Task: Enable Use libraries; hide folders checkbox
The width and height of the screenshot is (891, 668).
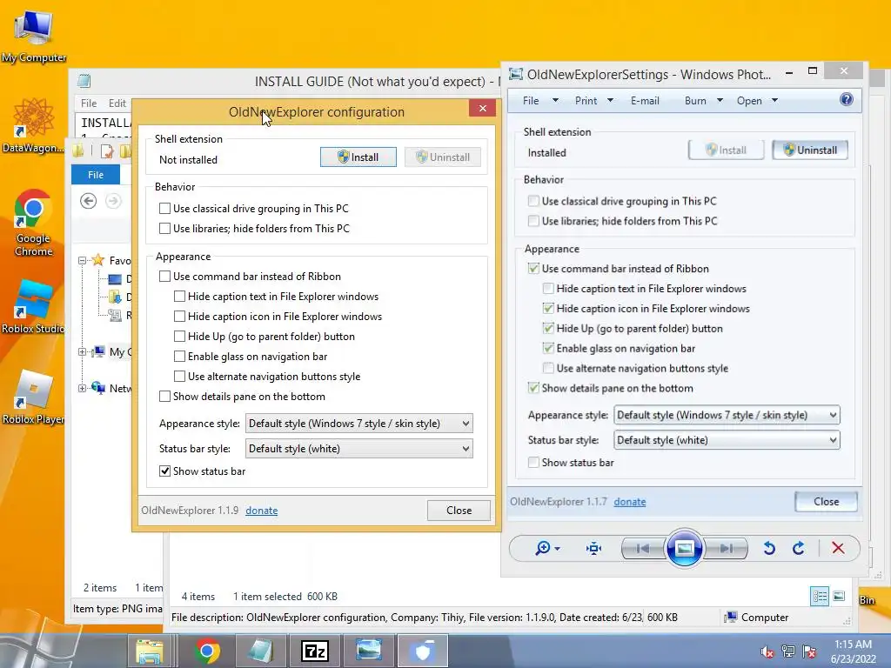Action: point(164,229)
